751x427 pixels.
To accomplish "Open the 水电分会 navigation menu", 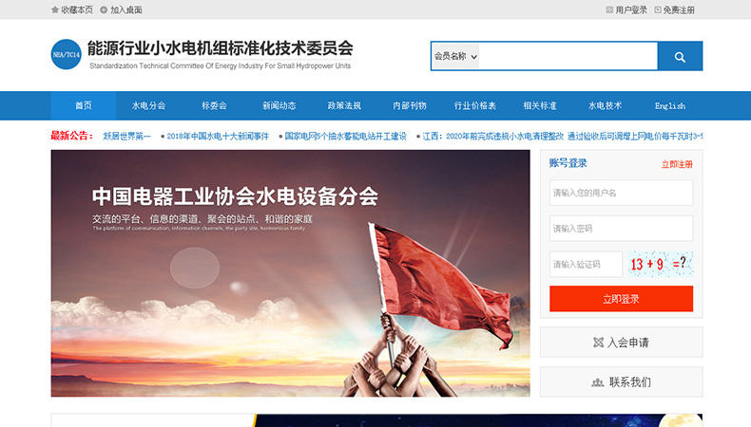I will click(x=148, y=105).
